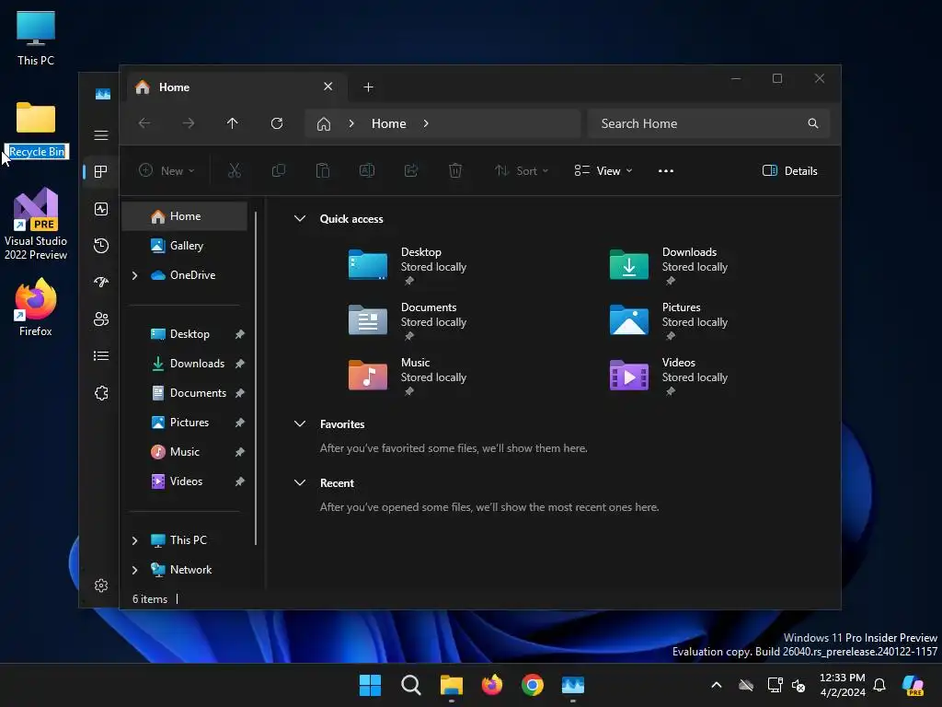Unpin Documents in navigation pane via pin icon

click(x=240, y=393)
